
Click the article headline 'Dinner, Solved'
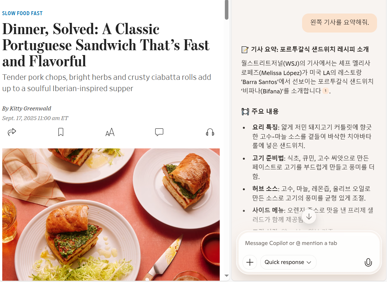[x=106, y=45]
